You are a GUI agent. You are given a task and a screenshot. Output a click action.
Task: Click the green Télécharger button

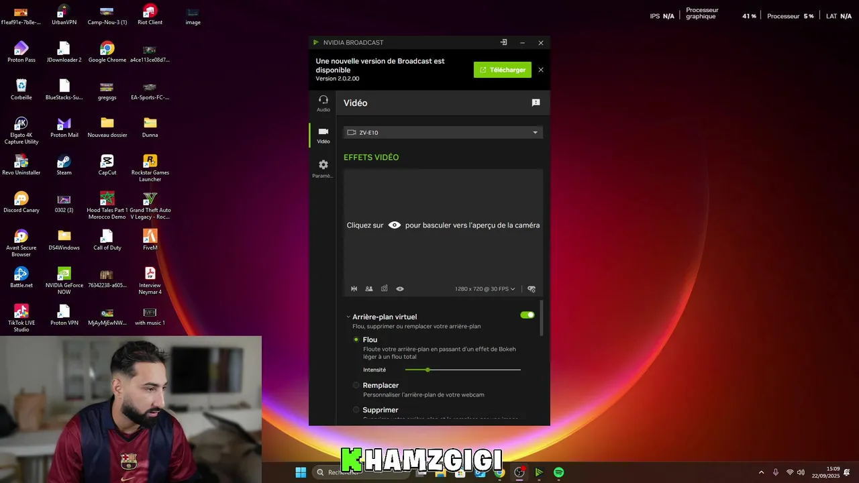pyautogui.click(x=503, y=70)
